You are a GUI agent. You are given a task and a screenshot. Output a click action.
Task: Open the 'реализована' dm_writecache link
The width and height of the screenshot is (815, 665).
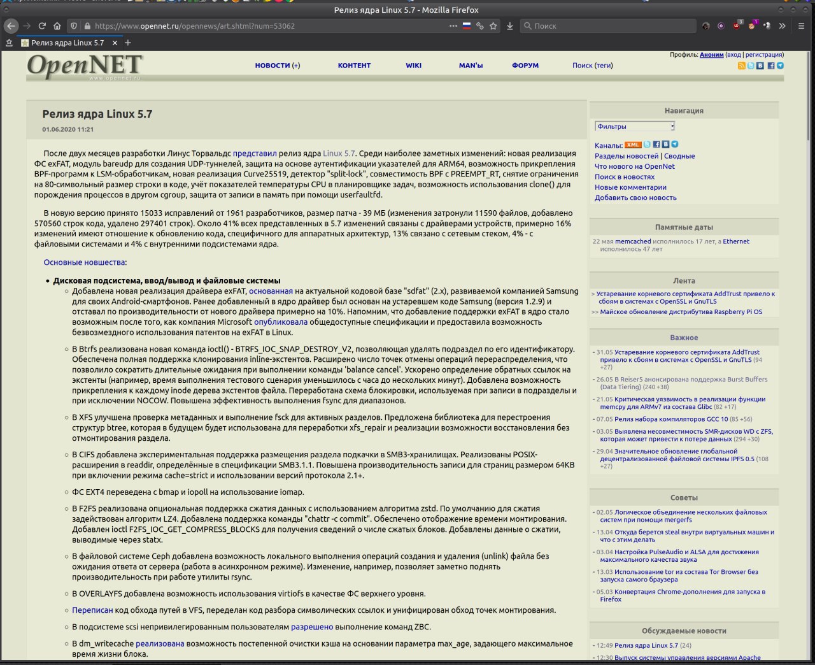pyautogui.click(x=160, y=643)
